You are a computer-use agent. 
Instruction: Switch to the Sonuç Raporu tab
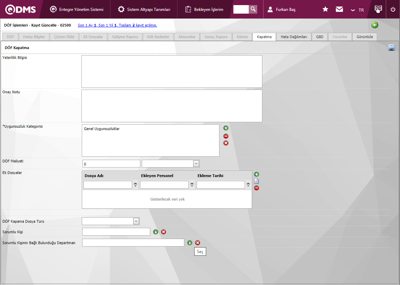pyautogui.click(x=216, y=37)
